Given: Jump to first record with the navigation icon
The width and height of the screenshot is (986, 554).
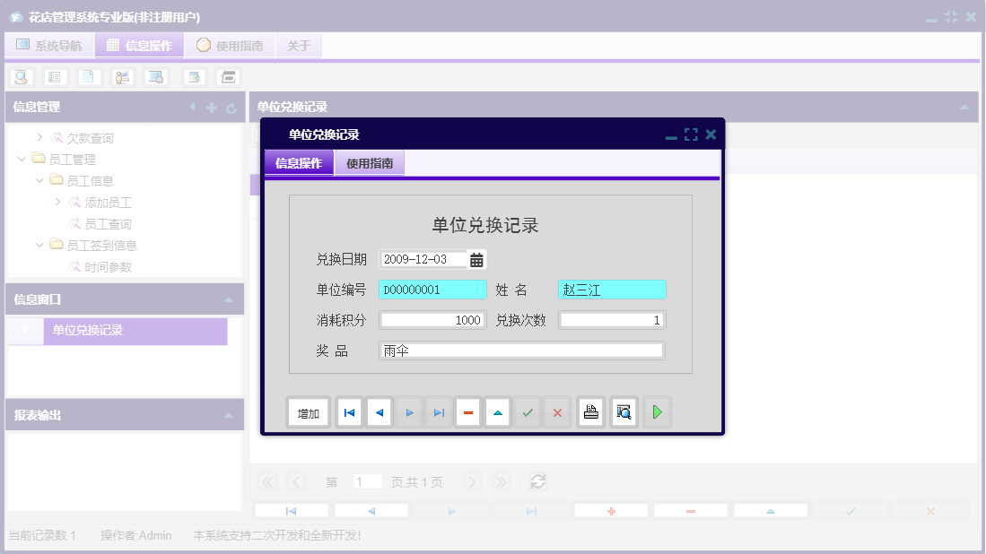Looking at the screenshot, I should tap(349, 411).
